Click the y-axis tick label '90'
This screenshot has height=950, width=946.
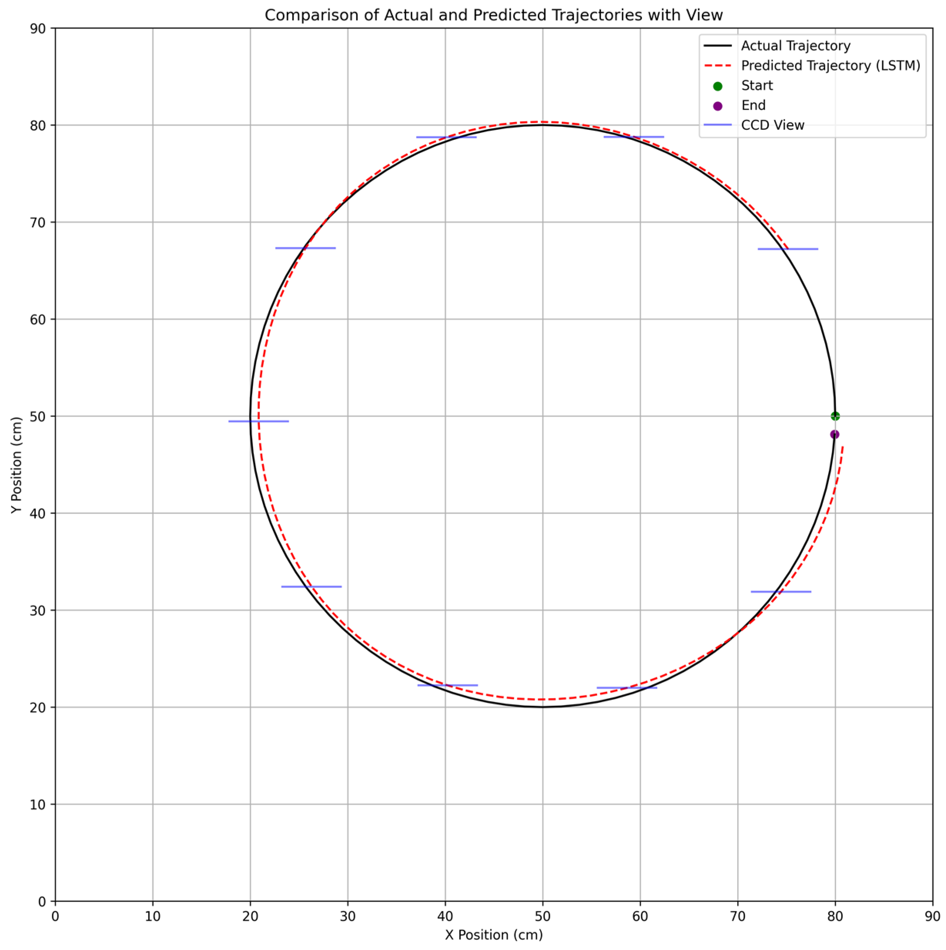[x=38, y=29]
